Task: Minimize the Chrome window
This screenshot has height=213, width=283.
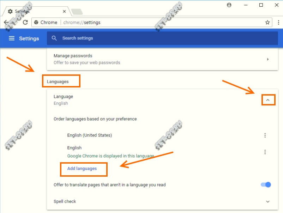Action: pos(246,5)
